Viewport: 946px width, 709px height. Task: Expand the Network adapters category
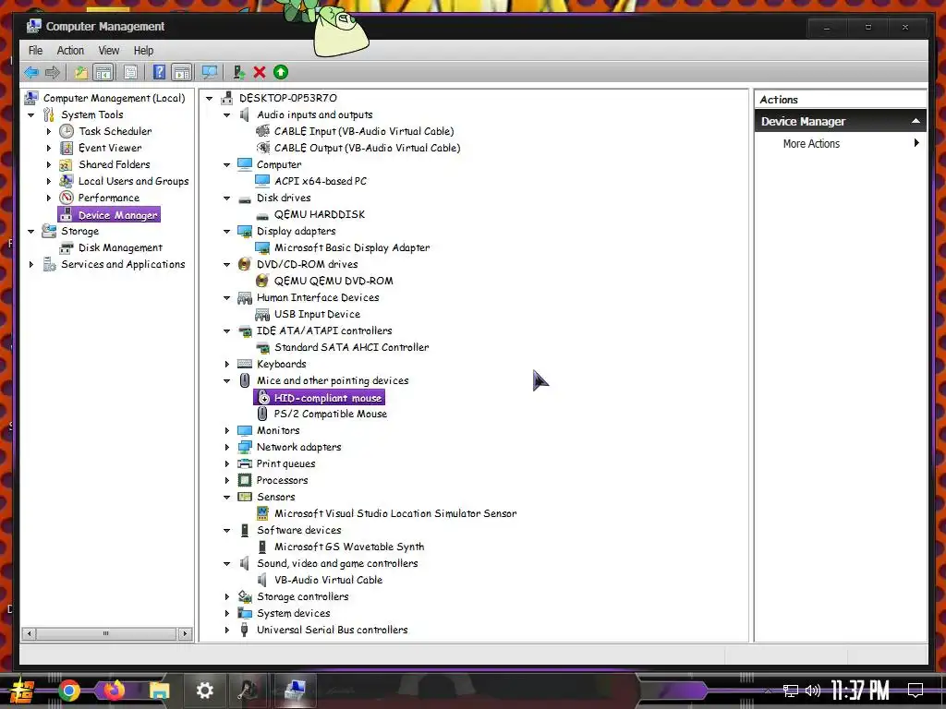click(x=227, y=448)
